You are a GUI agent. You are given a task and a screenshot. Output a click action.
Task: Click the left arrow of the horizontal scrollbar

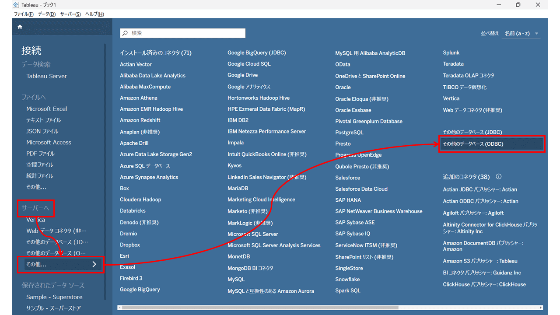point(120,308)
